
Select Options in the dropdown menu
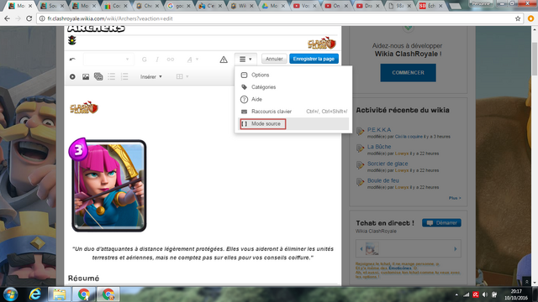(x=293, y=75)
